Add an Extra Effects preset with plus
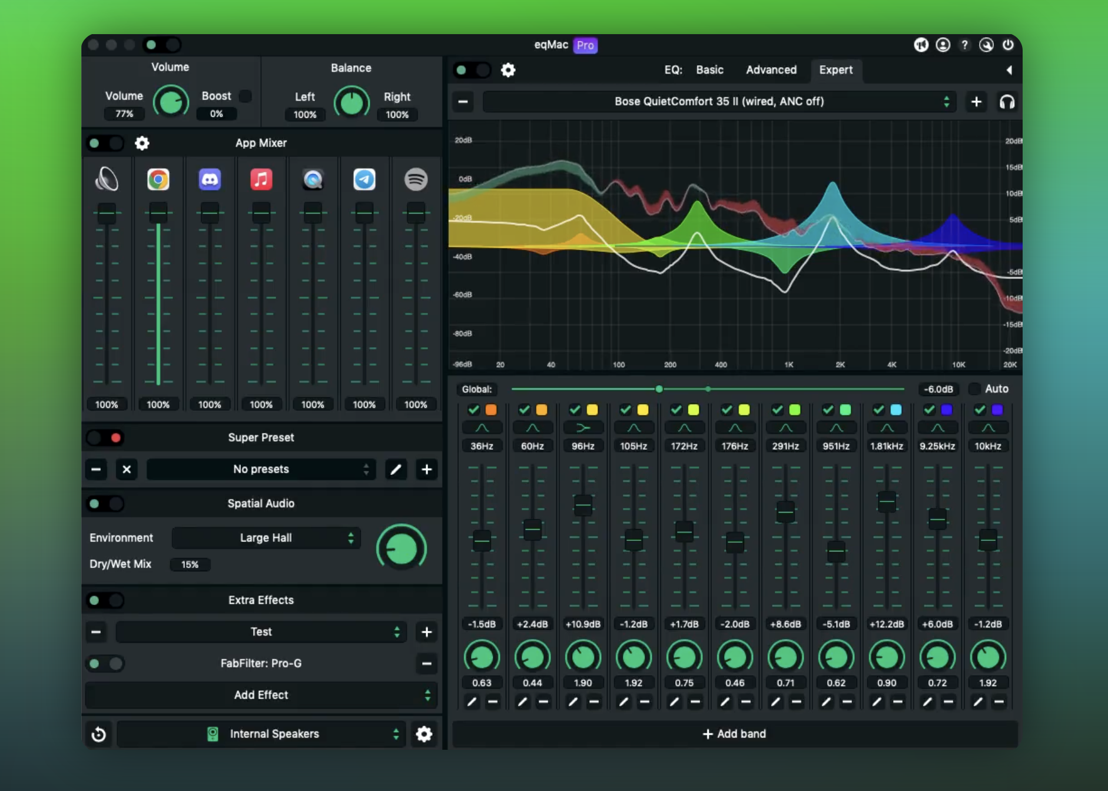 point(427,632)
